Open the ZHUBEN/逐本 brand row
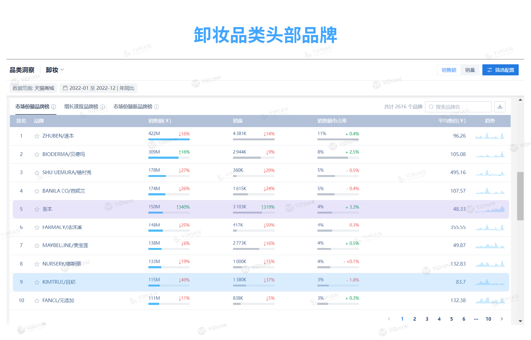The image size is (531, 340). 260,136
